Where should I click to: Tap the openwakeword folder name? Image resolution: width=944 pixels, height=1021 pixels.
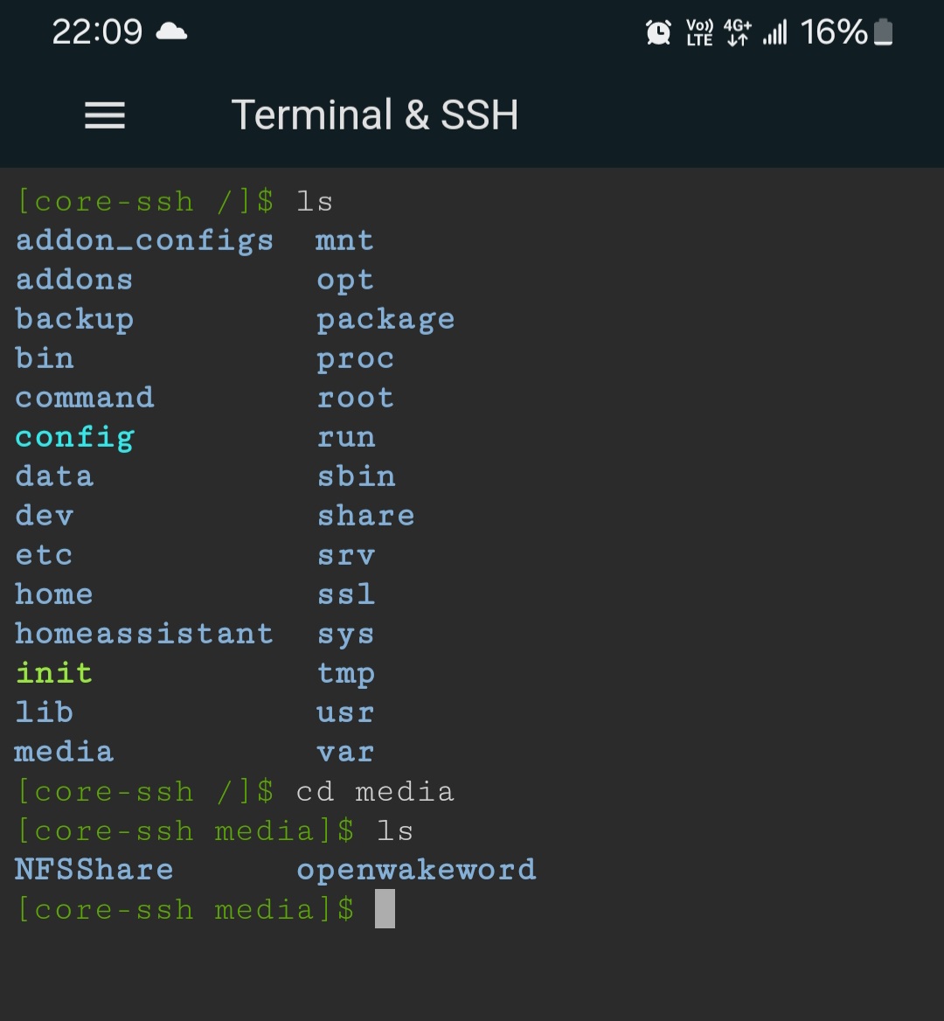[x=417, y=869]
